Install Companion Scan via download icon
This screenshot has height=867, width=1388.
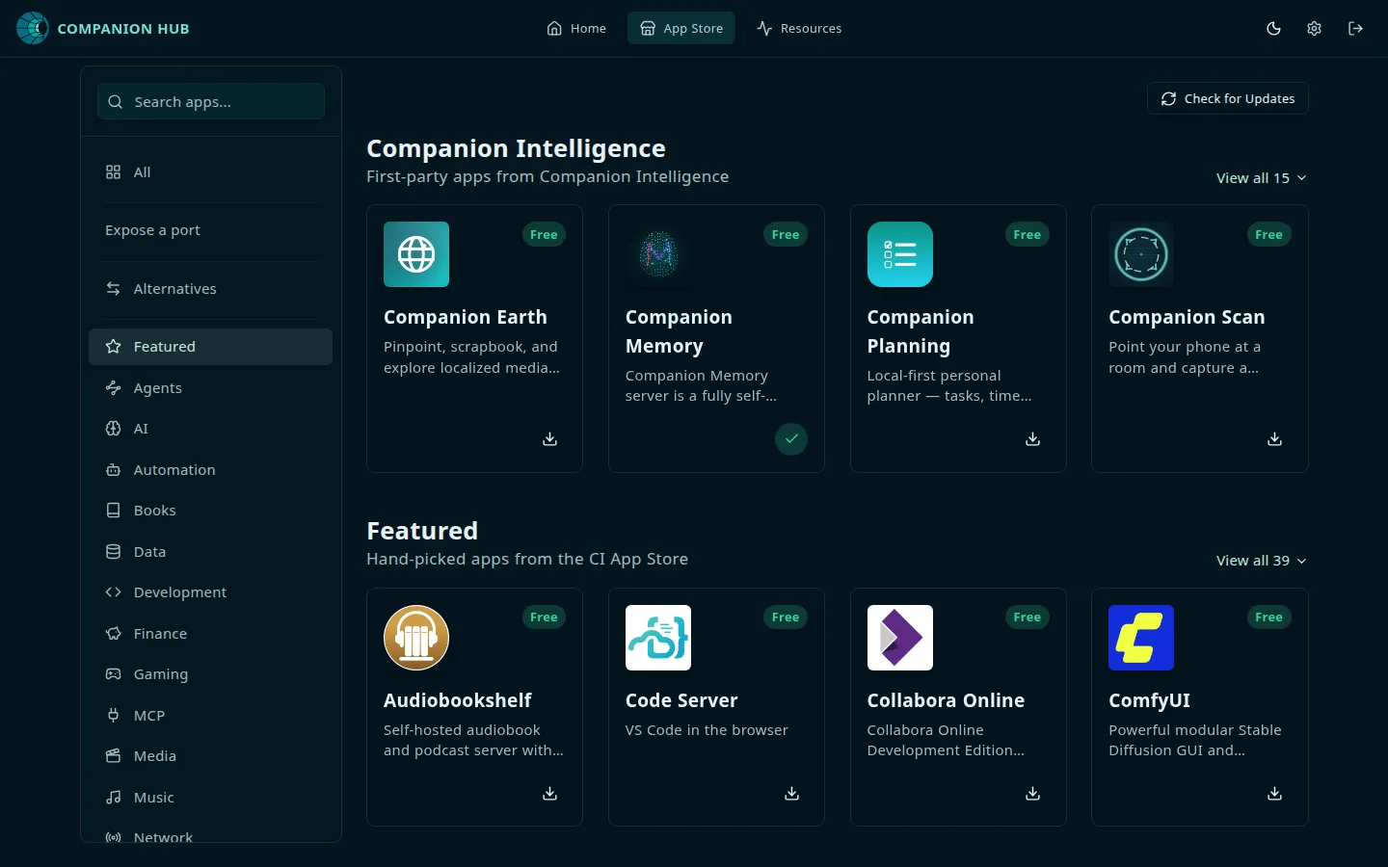click(x=1274, y=439)
